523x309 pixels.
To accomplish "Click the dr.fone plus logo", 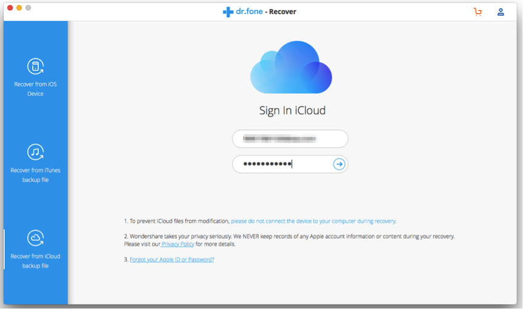I will click(x=228, y=12).
